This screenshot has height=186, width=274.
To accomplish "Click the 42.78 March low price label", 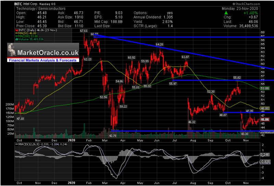I will click(113, 136).
